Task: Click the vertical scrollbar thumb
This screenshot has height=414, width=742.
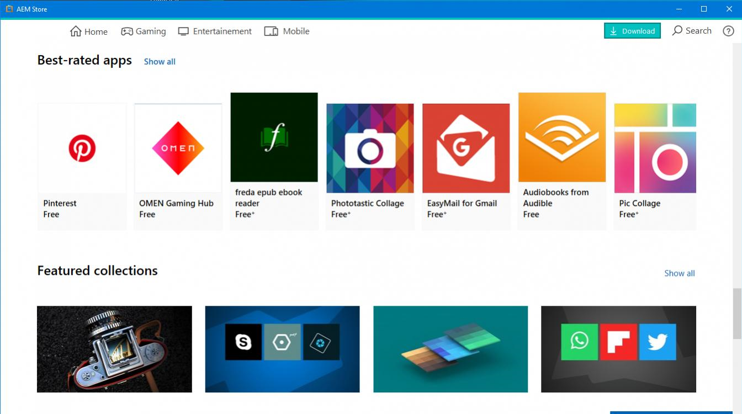Action: 737,313
